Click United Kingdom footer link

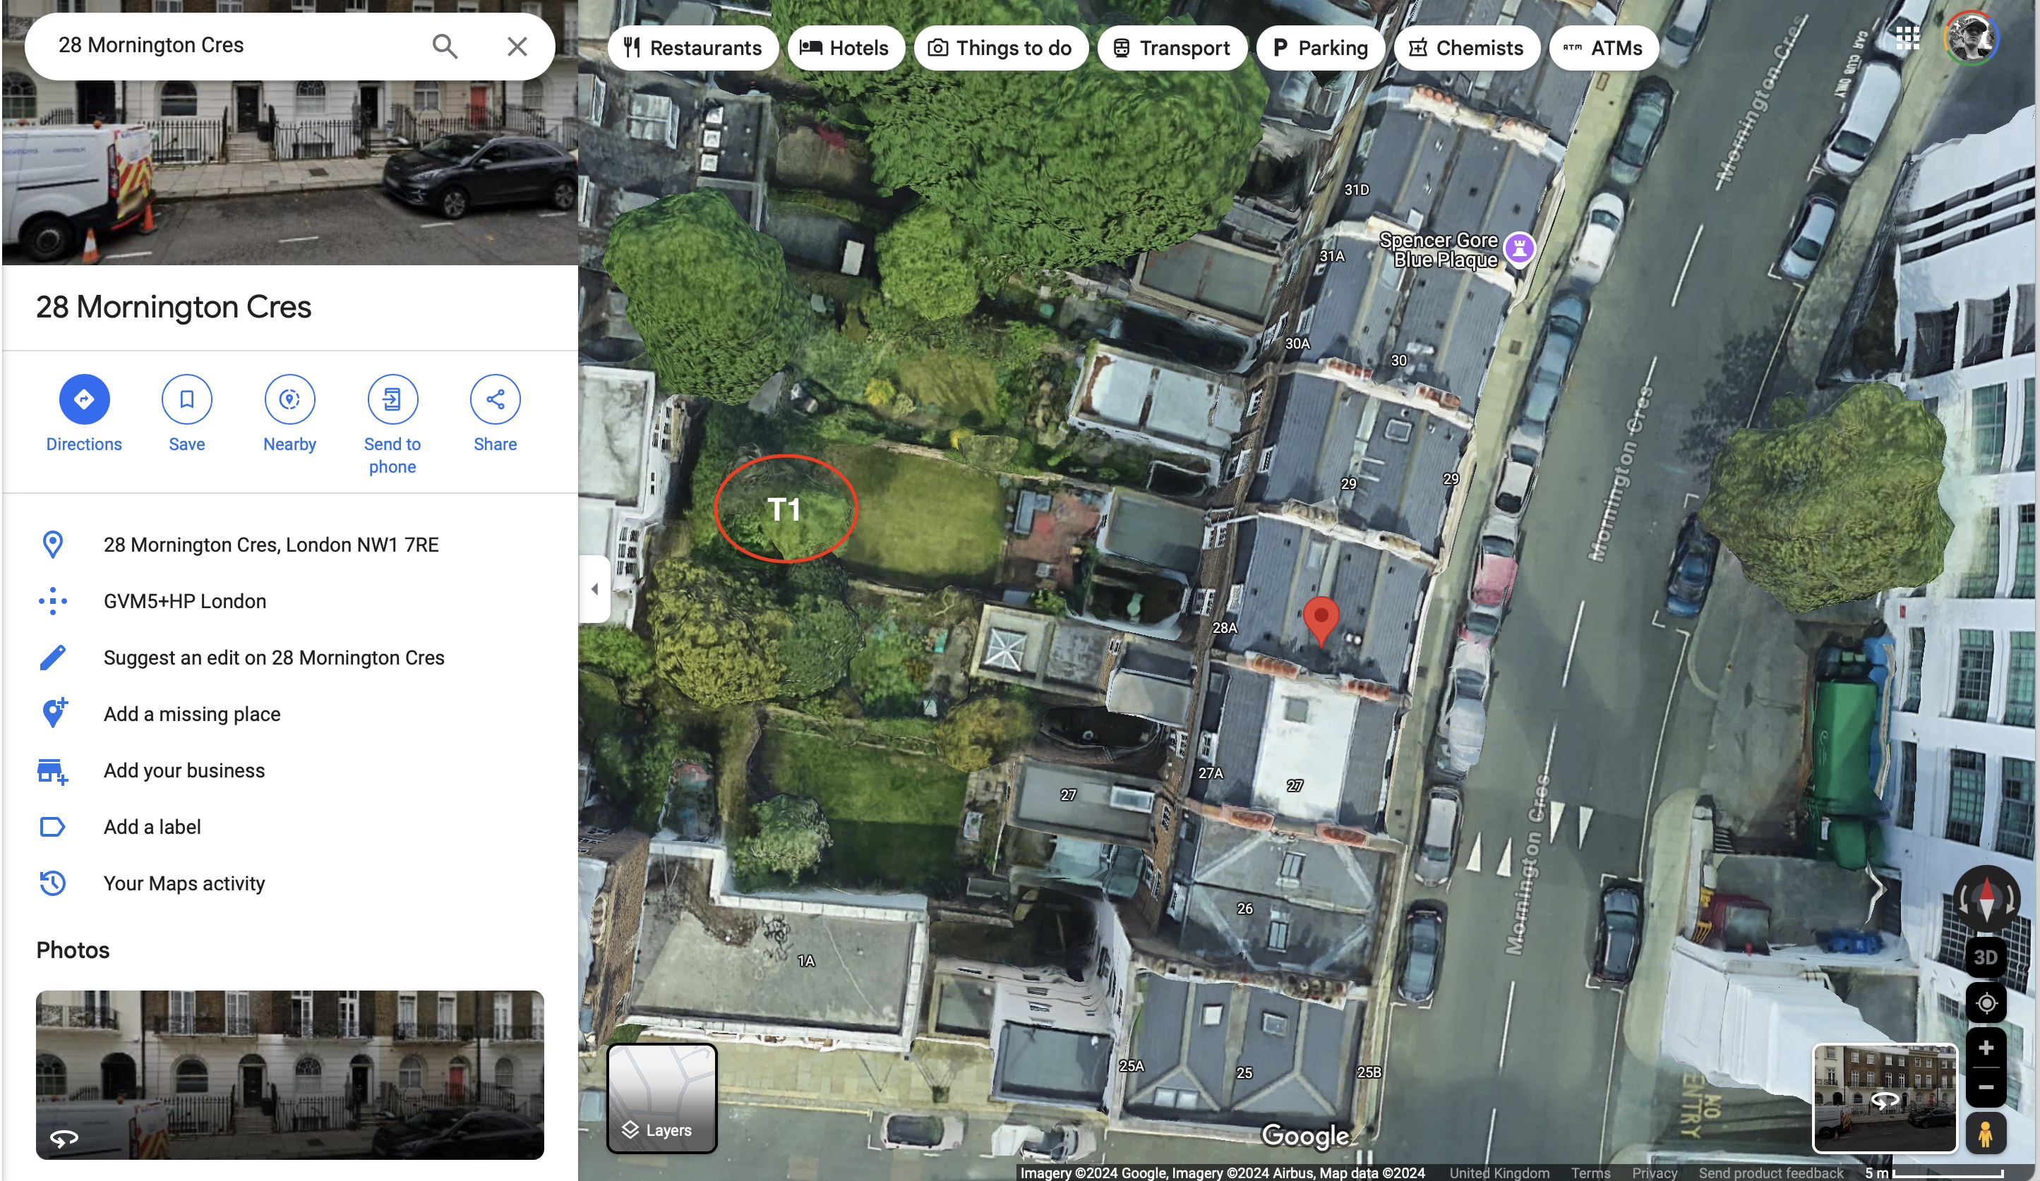[1499, 1173]
